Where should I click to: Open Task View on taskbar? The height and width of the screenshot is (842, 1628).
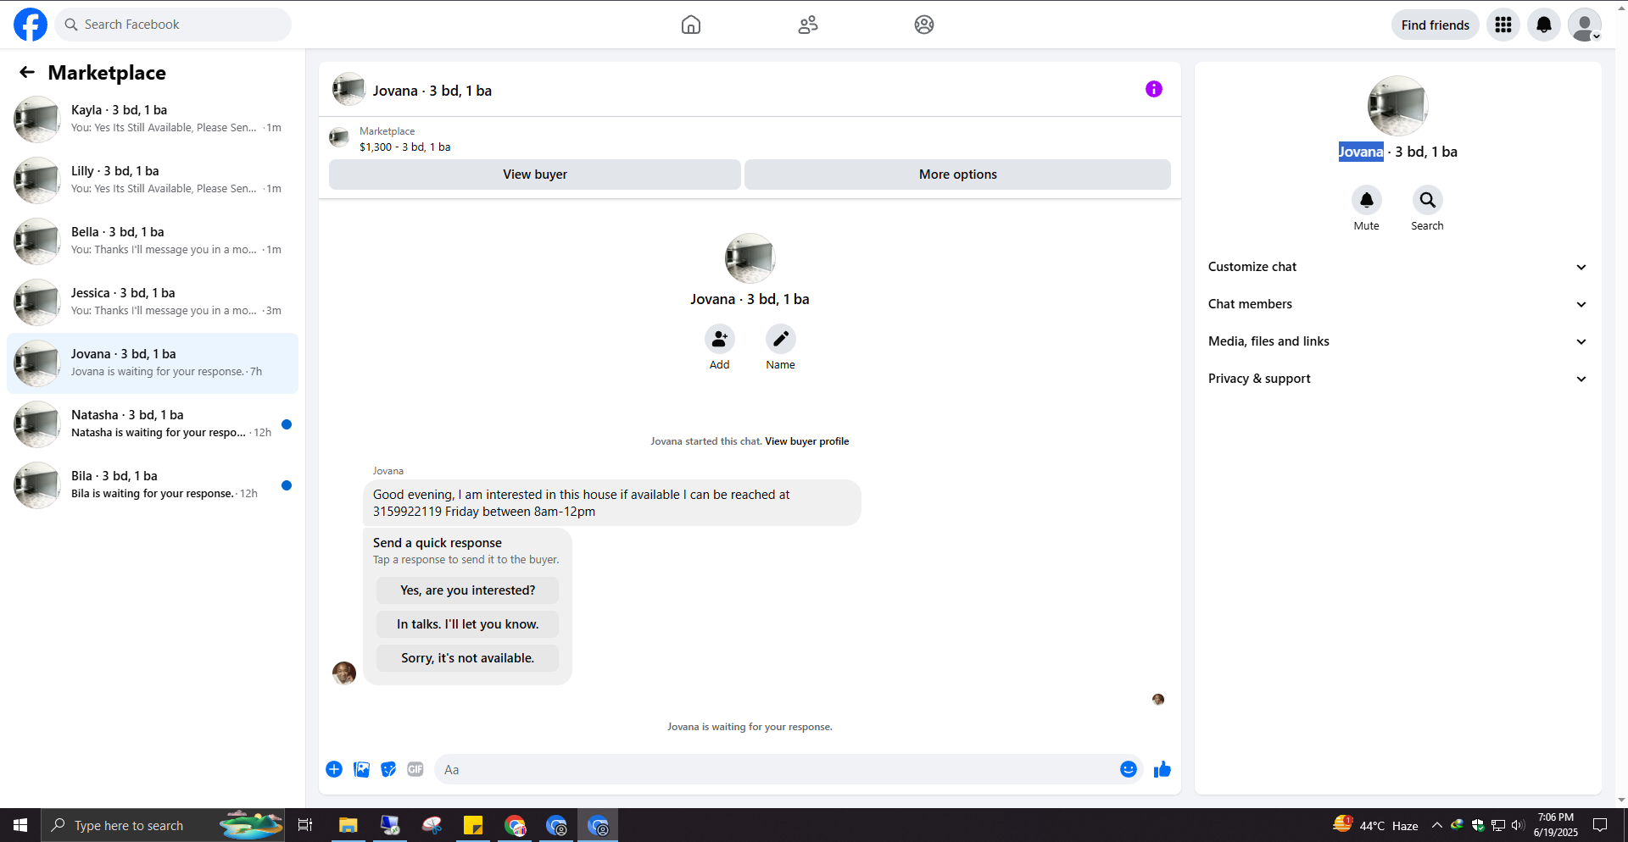(305, 825)
